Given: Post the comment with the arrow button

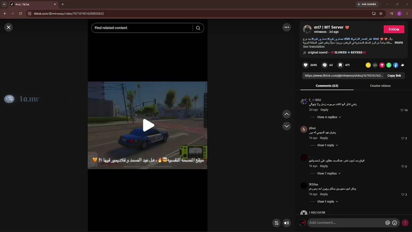Looking at the screenshot, I should [x=405, y=223].
